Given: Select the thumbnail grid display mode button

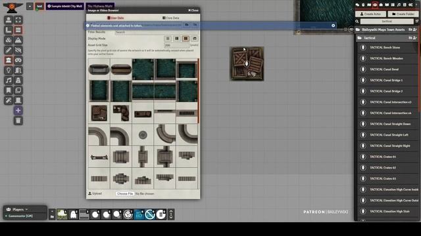Looking at the screenshot, I should coord(186,39).
